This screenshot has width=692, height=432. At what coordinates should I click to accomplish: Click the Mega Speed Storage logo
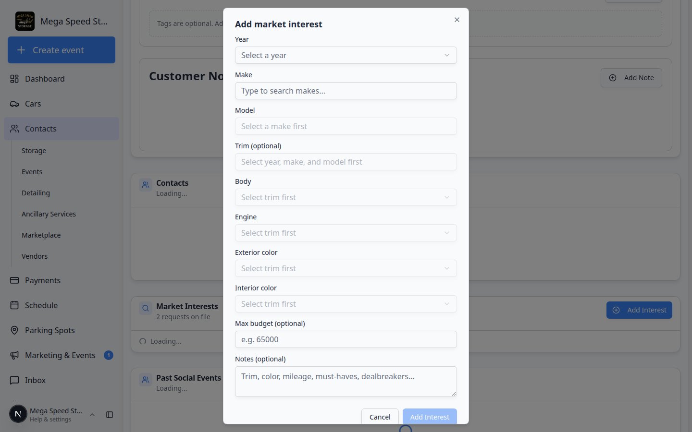pyautogui.click(x=25, y=21)
